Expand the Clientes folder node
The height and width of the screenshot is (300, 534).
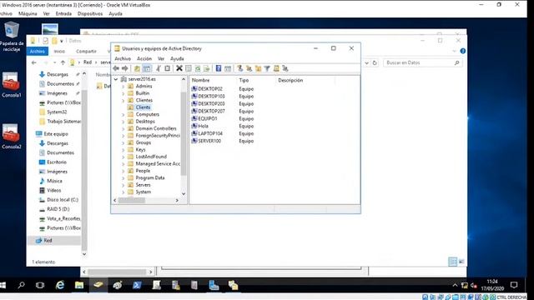pos(123,100)
